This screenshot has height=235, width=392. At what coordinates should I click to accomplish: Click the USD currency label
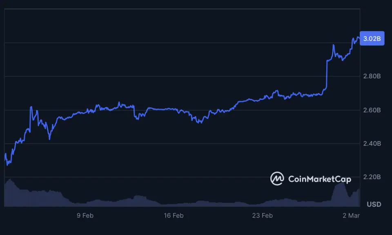click(374, 204)
